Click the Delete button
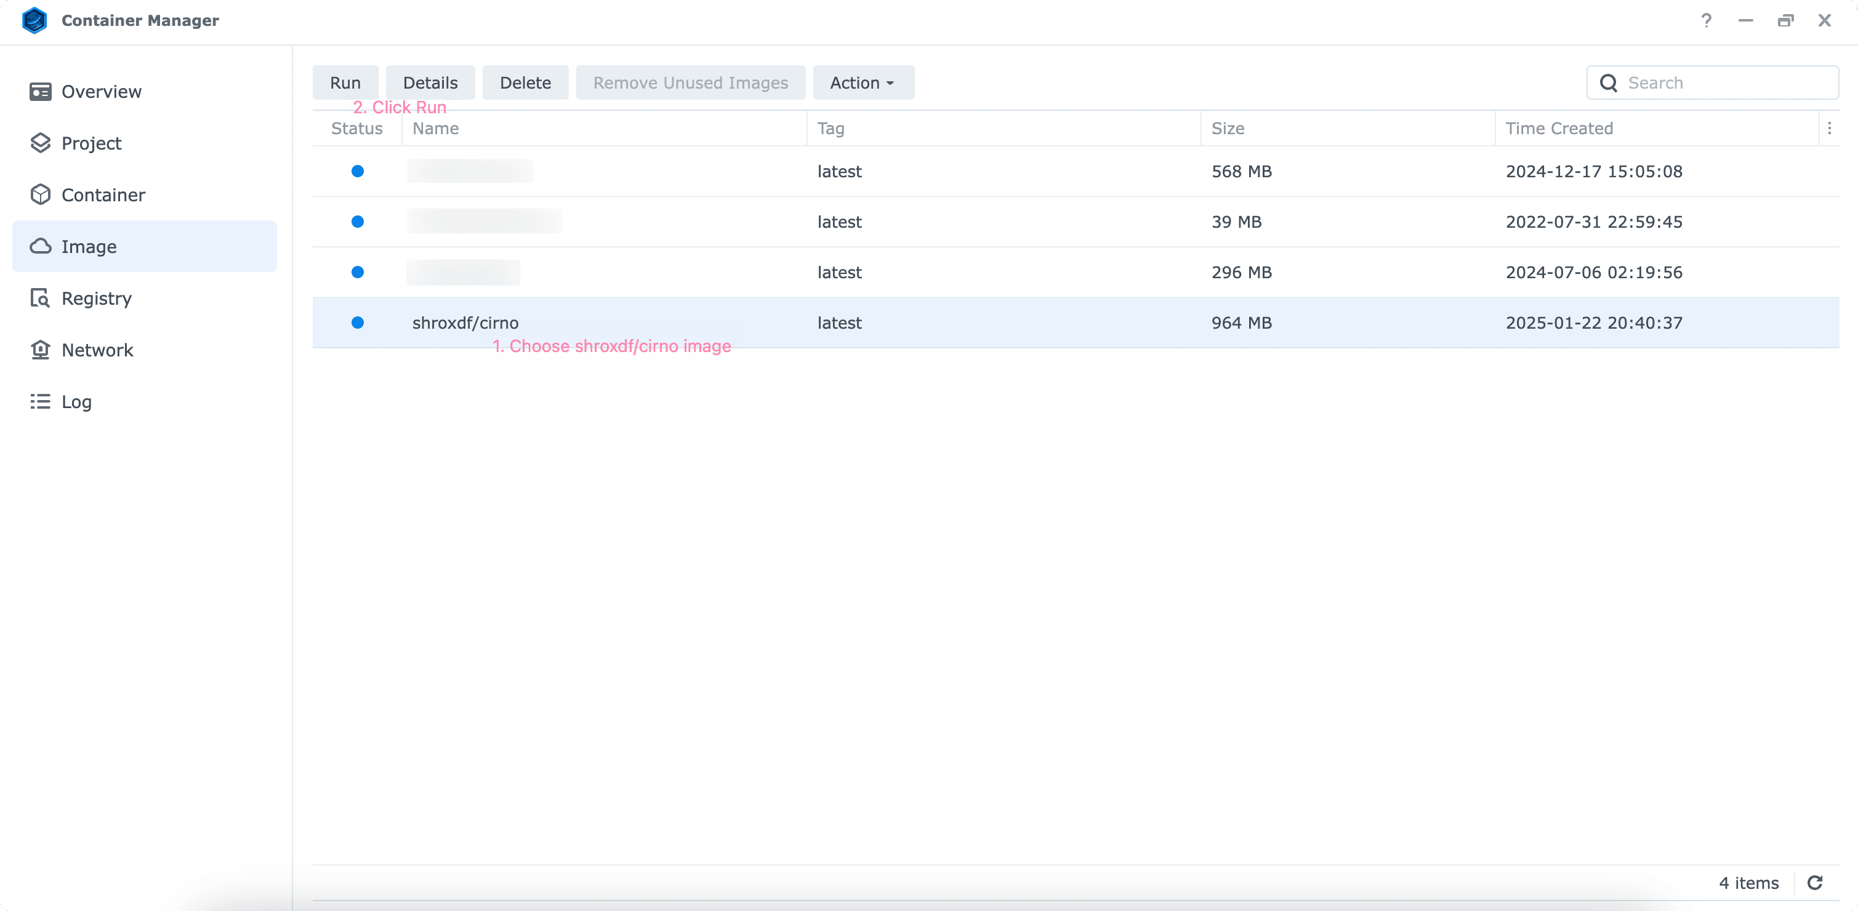The height and width of the screenshot is (911, 1858). pos(525,83)
